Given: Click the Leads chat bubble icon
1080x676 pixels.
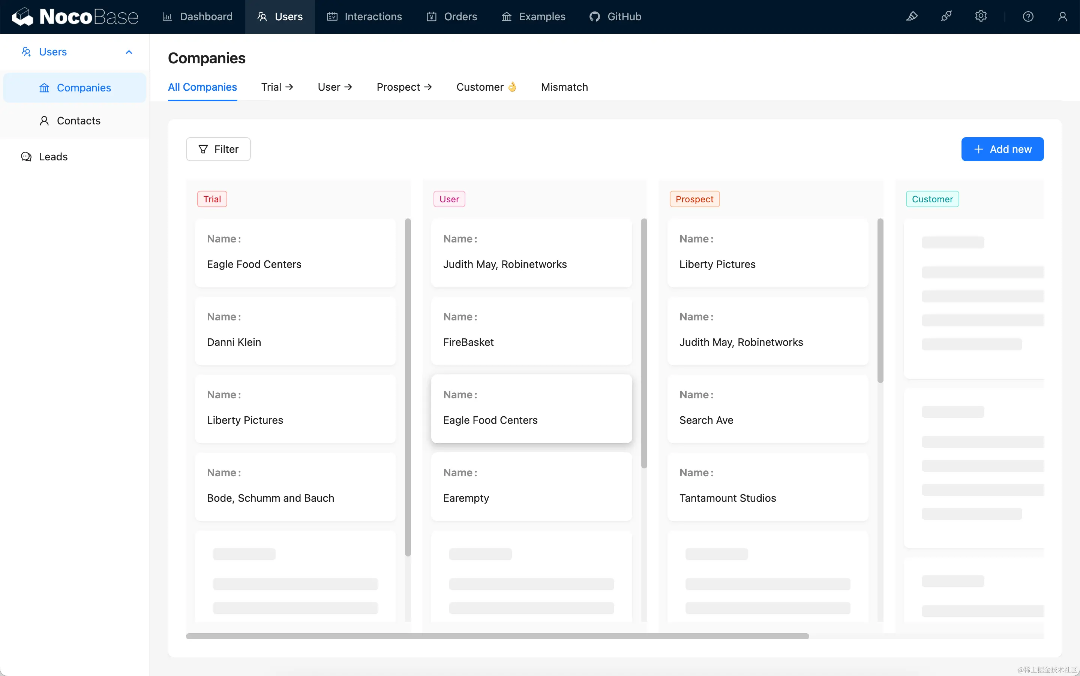Looking at the screenshot, I should pos(26,157).
